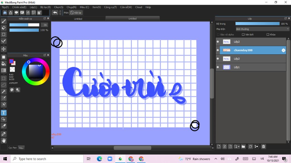Merge the layer down

pyautogui.click(x=256, y=147)
